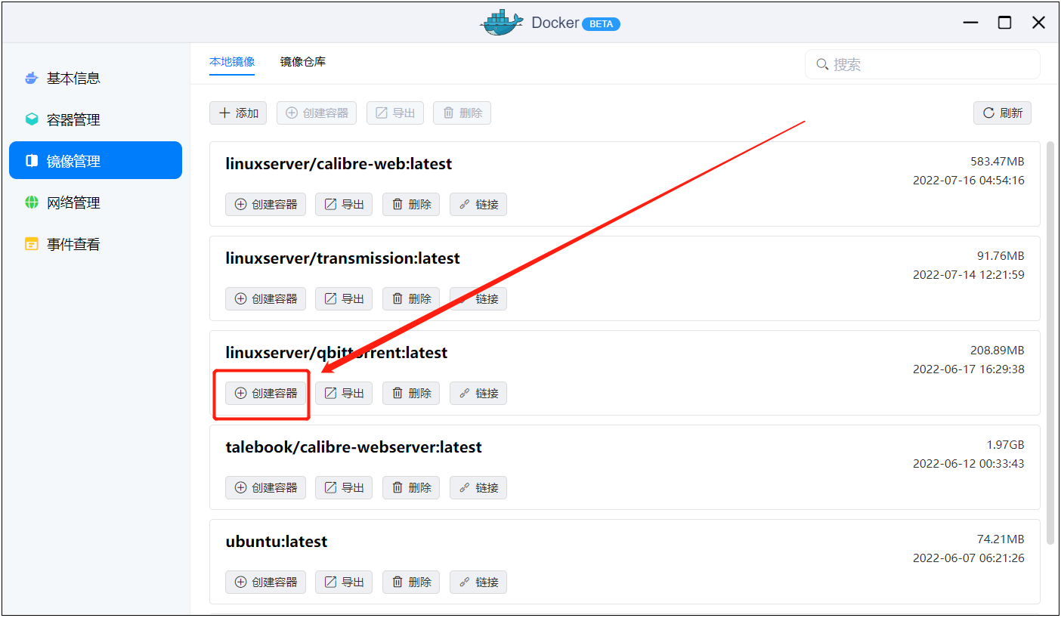Viewport: 1061px width, 618px height.
Task: Maximize the Docker window
Action: 1004,23
